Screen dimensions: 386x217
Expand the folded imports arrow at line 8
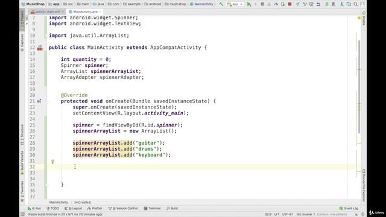27,24
